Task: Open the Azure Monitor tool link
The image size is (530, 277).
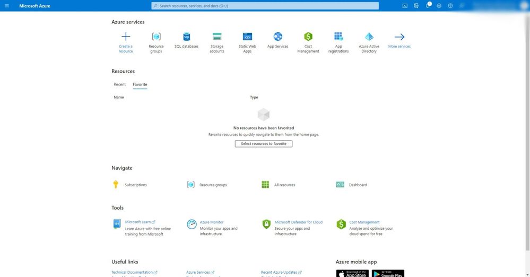Action: [x=212, y=222]
